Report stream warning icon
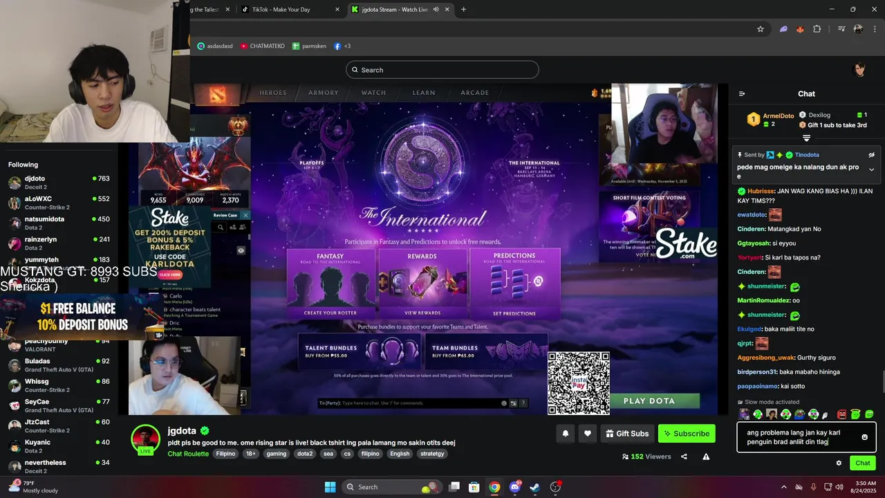Image resolution: width=885 pixels, height=498 pixels. (706, 456)
